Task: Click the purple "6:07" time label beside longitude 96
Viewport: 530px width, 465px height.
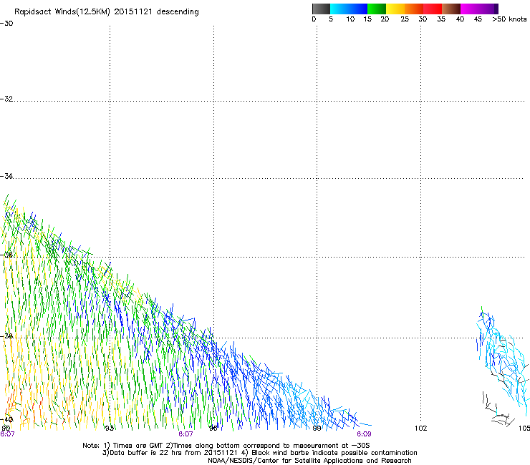Action: [x=185, y=434]
